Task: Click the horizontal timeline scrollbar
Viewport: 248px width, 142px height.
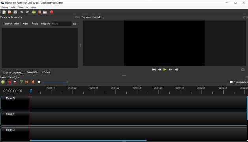Action: (x=88, y=140)
